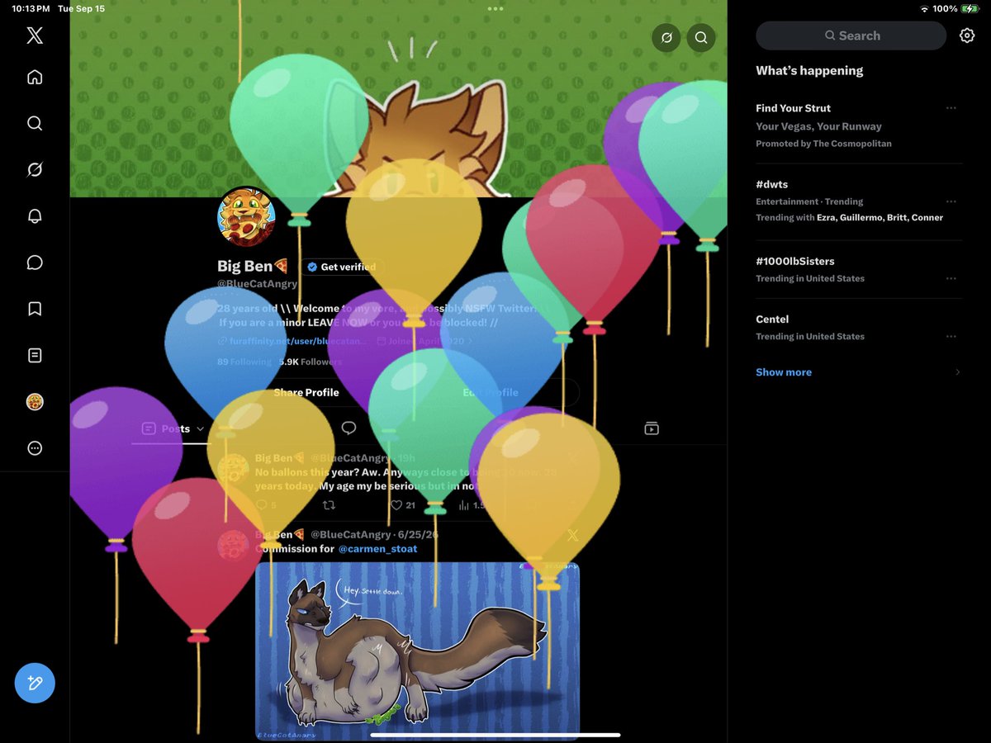The width and height of the screenshot is (991, 743).
Task: Reply to the 'No ballons this year' post
Action: click(x=262, y=505)
